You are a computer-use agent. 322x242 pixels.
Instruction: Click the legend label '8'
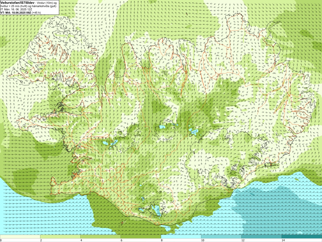coord(162,240)
